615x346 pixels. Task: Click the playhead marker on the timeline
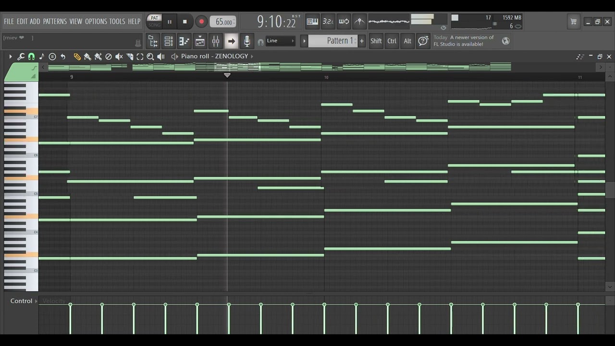tap(227, 75)
